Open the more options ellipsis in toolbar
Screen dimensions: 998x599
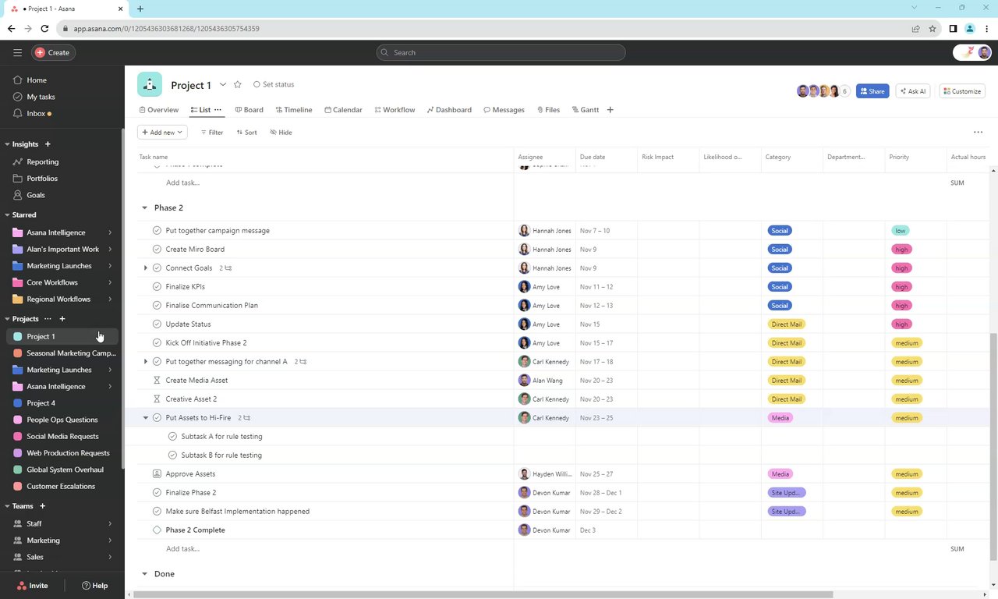978,132
